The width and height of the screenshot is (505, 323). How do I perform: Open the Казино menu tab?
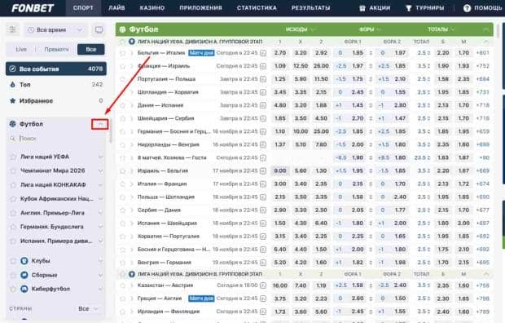[152, 8]
